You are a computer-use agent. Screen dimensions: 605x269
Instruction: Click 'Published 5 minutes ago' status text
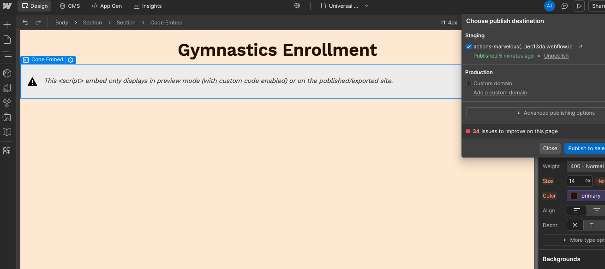[x=503, y=56]
